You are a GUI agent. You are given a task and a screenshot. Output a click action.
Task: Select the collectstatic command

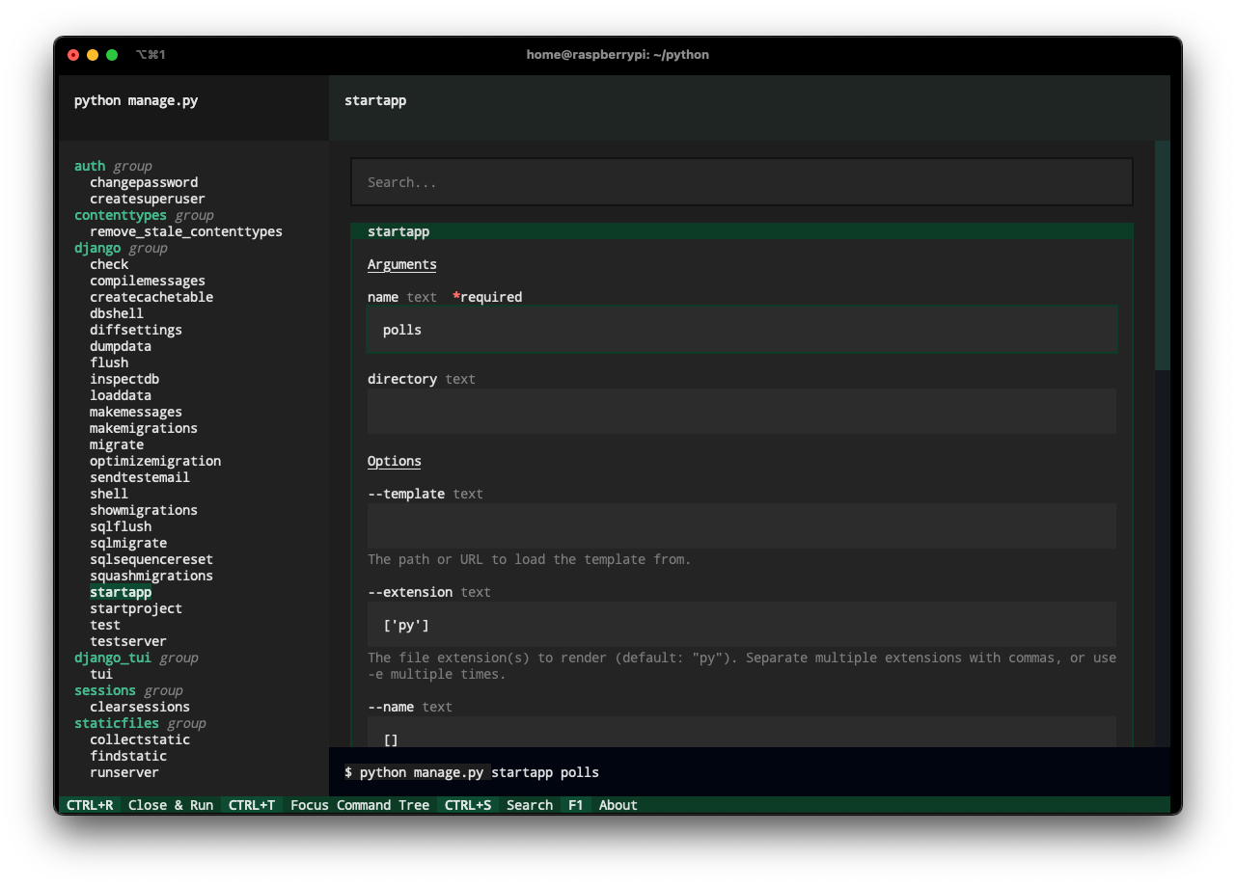[x=140, y=739]
